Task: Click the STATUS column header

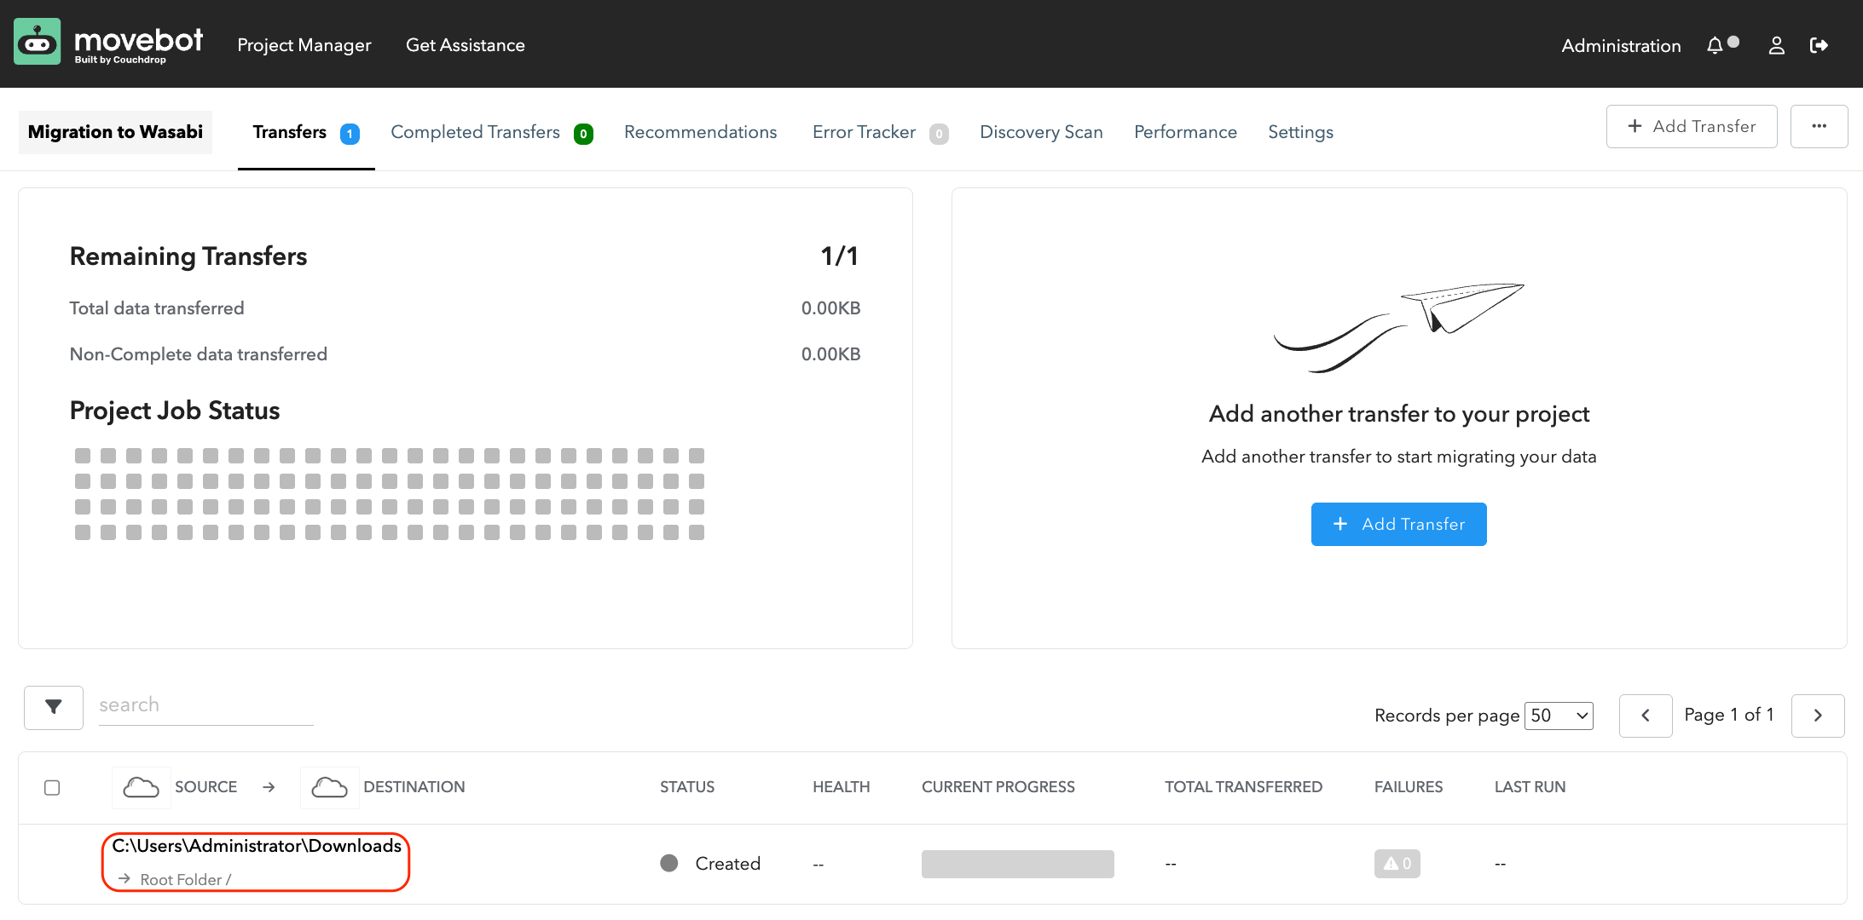Action: [x=687, y=787]
